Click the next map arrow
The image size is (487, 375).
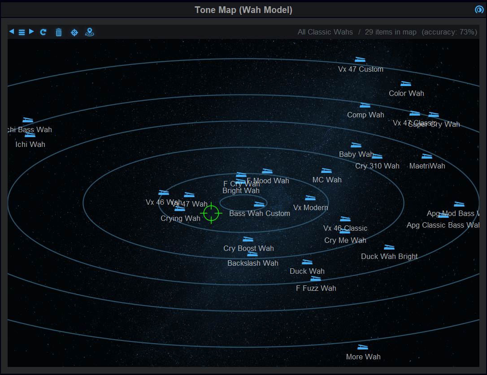click(31, 32)
